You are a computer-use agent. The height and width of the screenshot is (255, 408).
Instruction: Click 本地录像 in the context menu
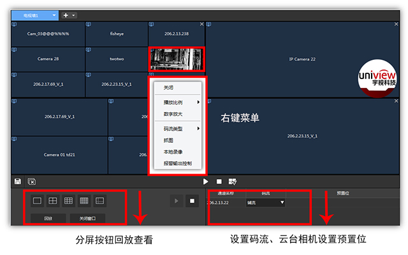pyautogui.click(x=173, y=152)
